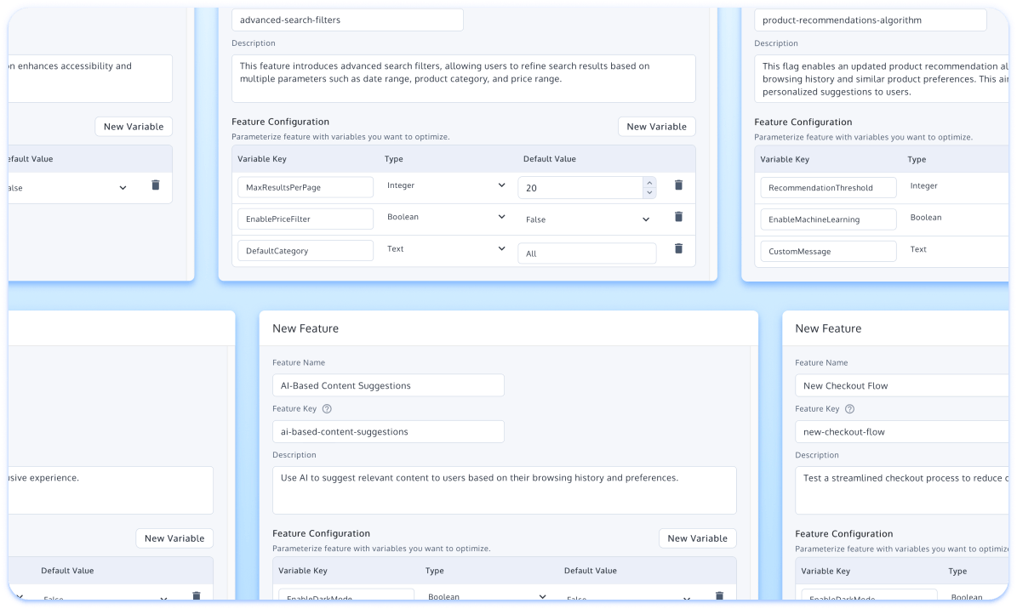
Task: Click the advanced-search-filters feature key field
Action: pyautogui.click(x=347, y=20)
